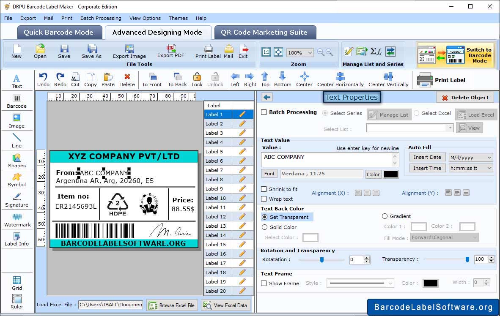Image resolution: width=500 pixels, height=316 pixels.
Task: Select the Text tool in sidebar
Action: [16, 81]
